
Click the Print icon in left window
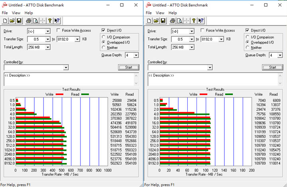(29, 21)
